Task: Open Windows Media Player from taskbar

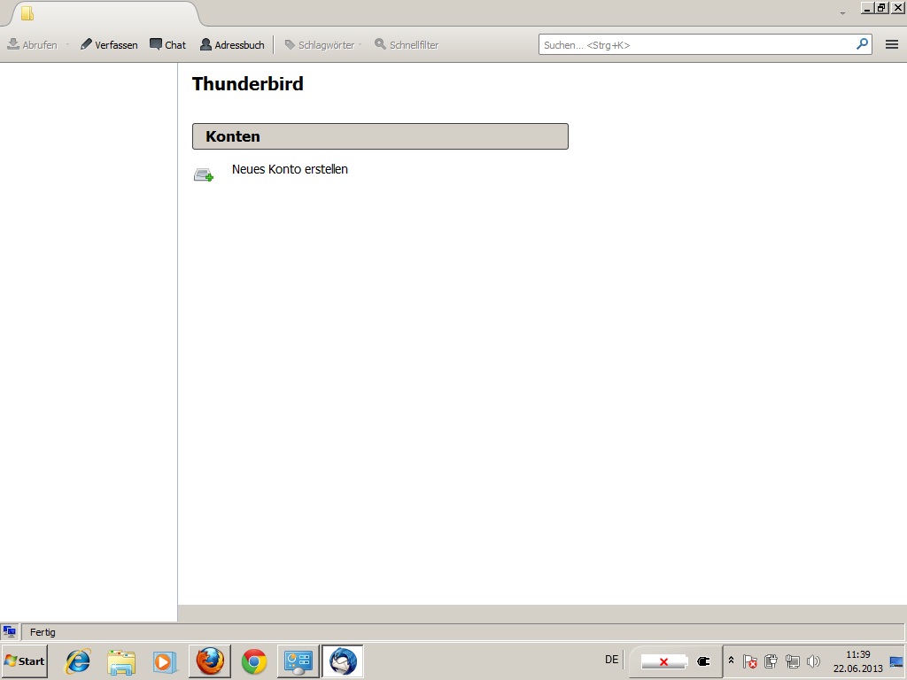Action: pos(165,661)
